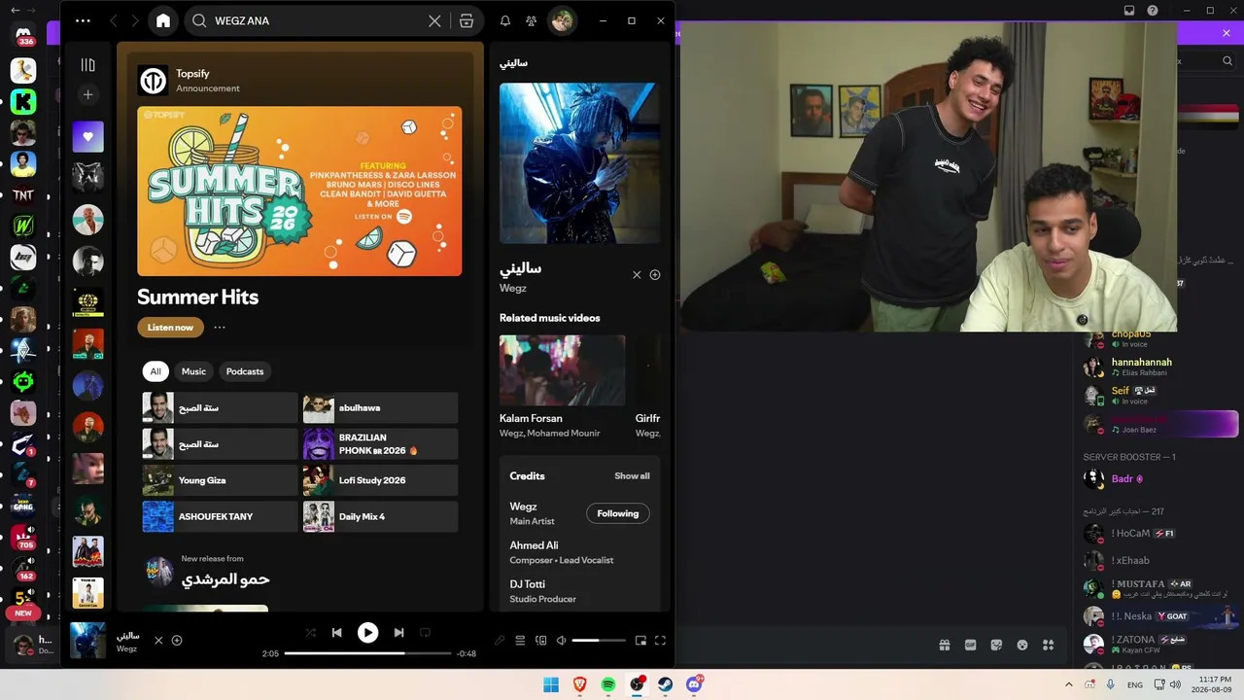The height and width of the screenshot is (700, 1244).
Task: Open Summer Hits title link
Action: (197, 297)
